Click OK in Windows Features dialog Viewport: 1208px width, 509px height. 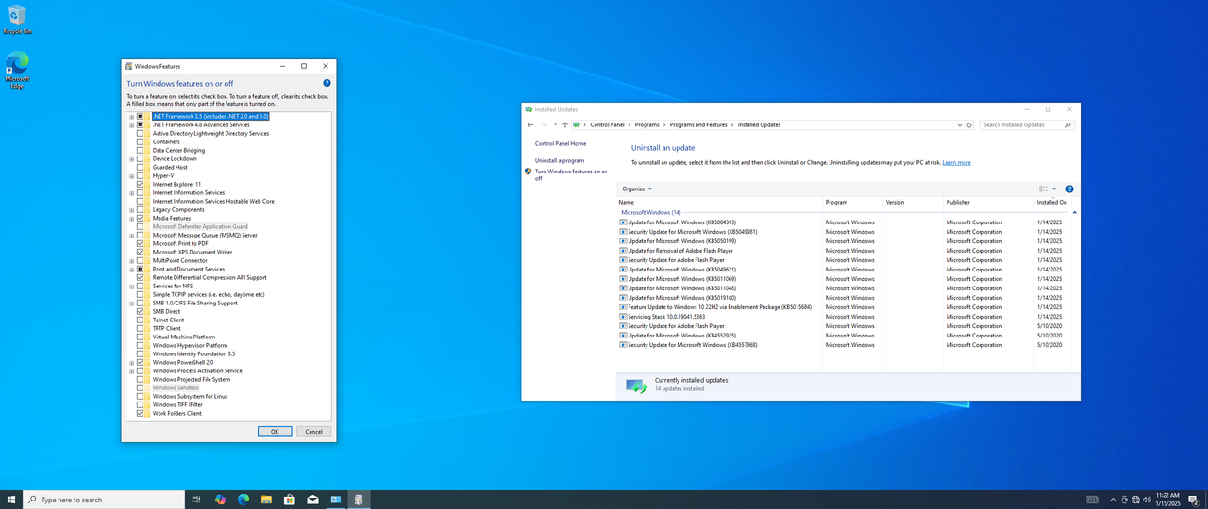(x=275, y=431)
